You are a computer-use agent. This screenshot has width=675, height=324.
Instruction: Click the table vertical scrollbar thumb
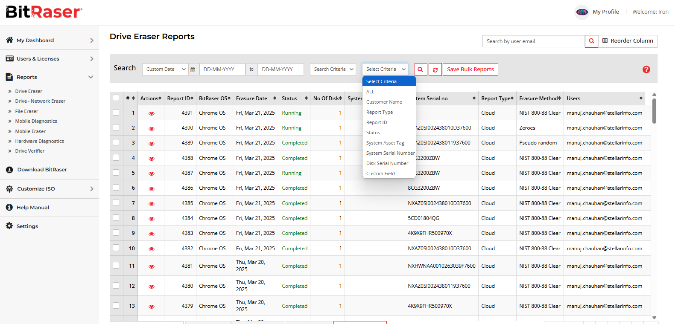point(654,111)
